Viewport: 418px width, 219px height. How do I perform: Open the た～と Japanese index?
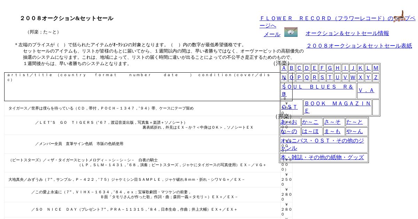[355, 122]
